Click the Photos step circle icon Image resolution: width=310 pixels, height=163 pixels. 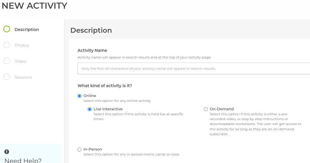[7, 45]
